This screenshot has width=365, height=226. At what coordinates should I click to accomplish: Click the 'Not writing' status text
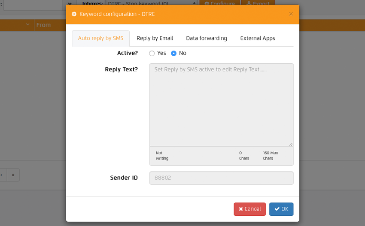[162, 156]
